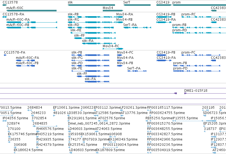Viewport: 226px width, 154px height.
Task: Click the Mov34 gene label
Action: pyautogui.click(x=108, y=8)
